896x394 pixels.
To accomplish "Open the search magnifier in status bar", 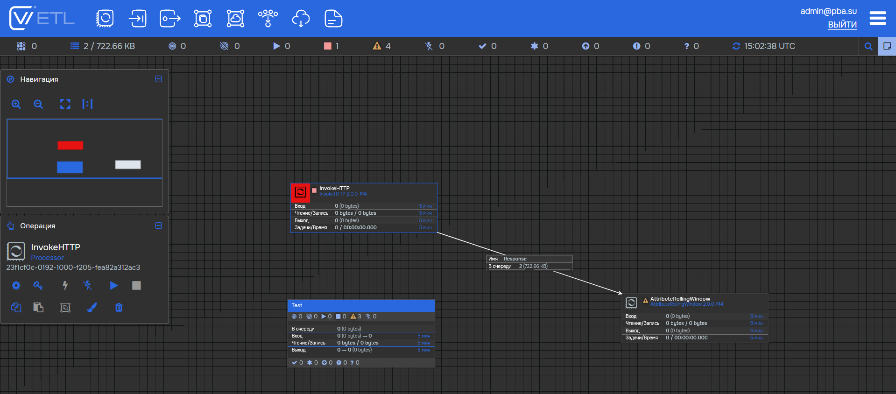I will click(x=868, y=46).
